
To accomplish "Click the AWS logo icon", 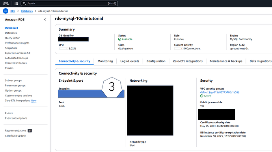I will (x=6, y=3).
